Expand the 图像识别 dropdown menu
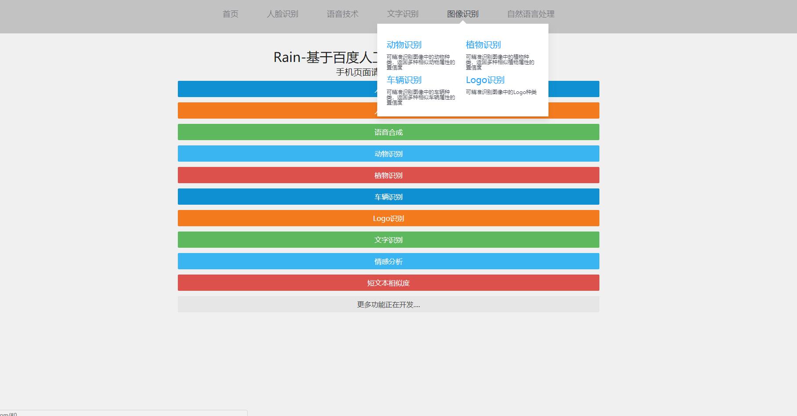 click(462, 14)
